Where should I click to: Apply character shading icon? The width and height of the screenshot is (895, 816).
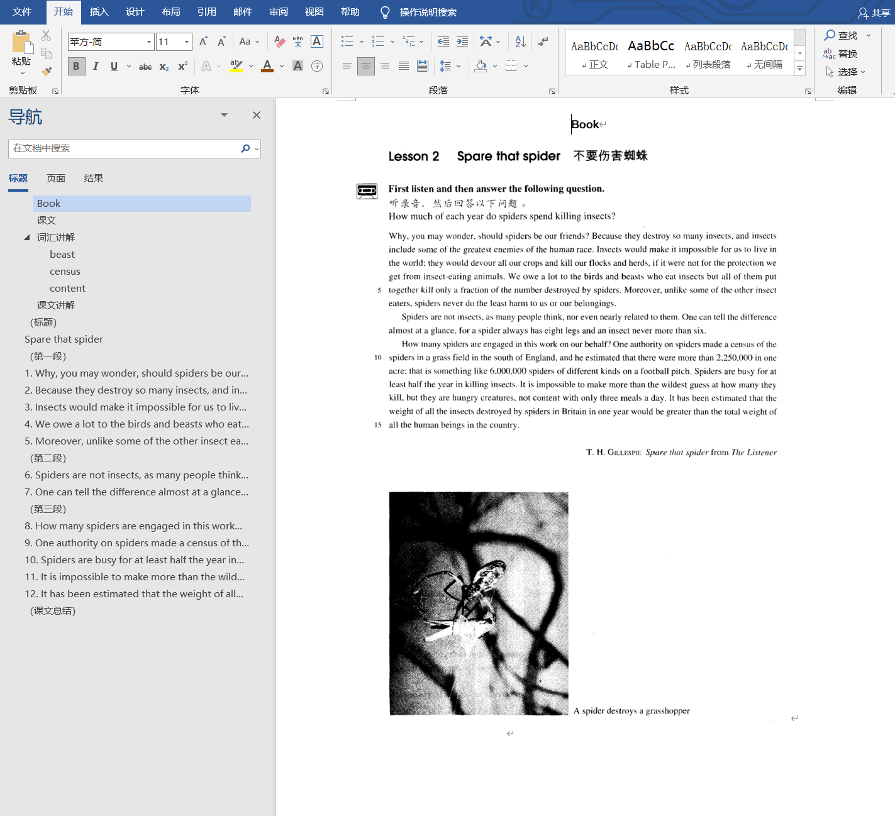tap(298, 66)
